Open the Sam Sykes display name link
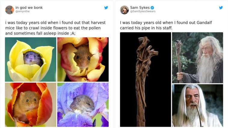 pos(140,8)
